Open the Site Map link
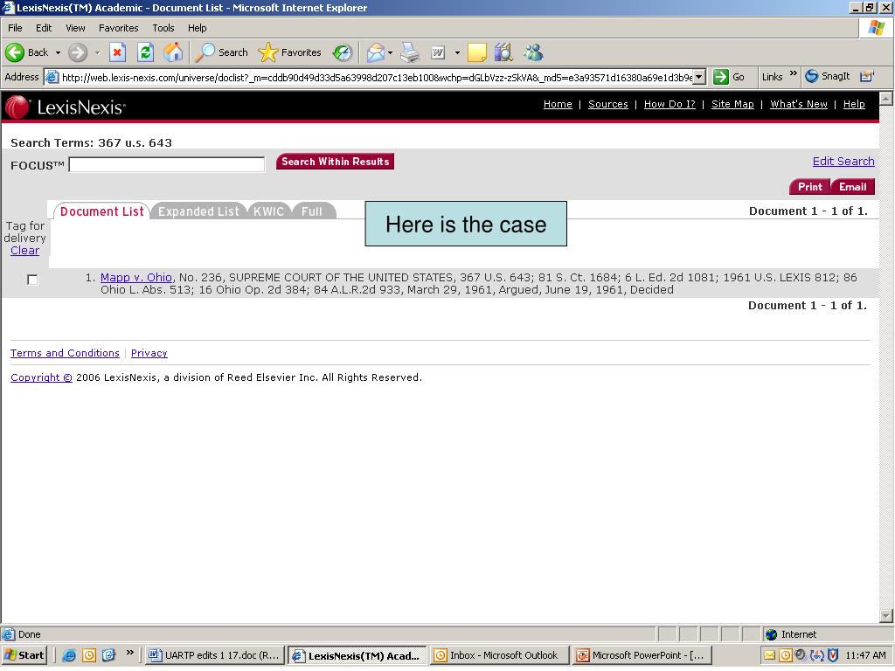 (x=732, y=104)
